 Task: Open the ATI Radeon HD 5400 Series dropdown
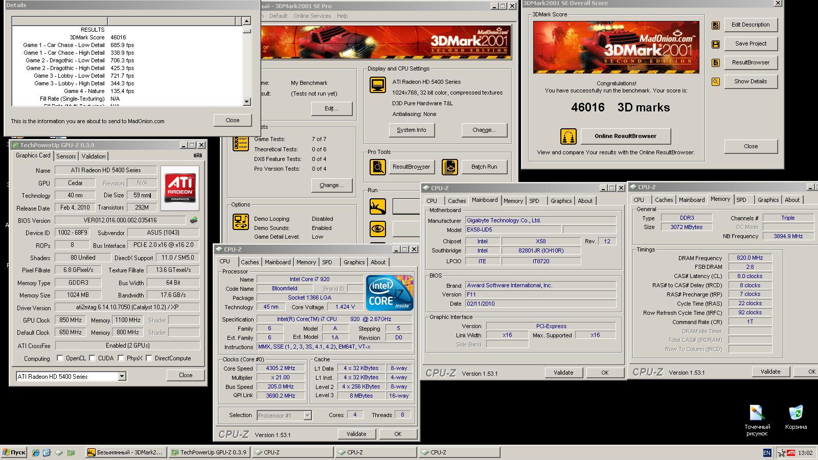(x=122, y=377)
